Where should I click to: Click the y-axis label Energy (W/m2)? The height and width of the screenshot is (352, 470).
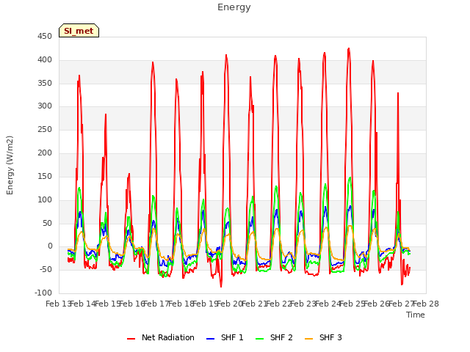[x=10, y=165]
